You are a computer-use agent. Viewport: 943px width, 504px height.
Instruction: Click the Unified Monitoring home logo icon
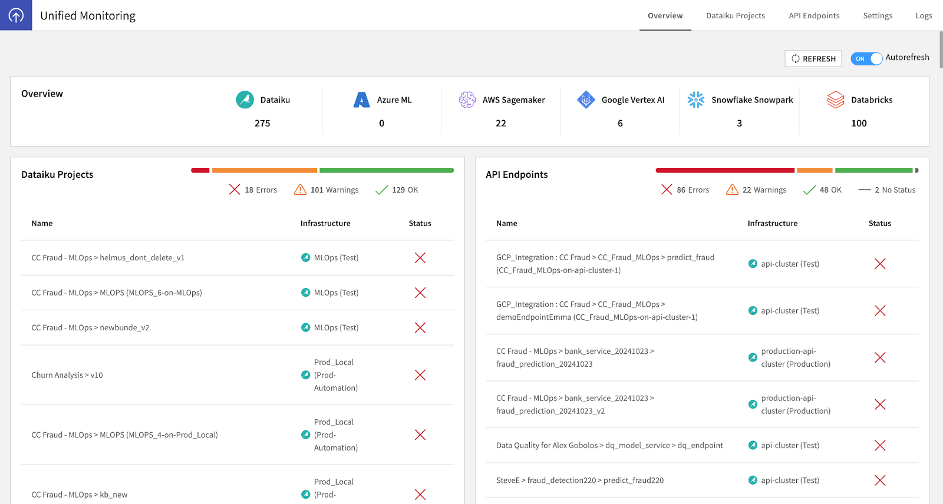pos(16,15)
